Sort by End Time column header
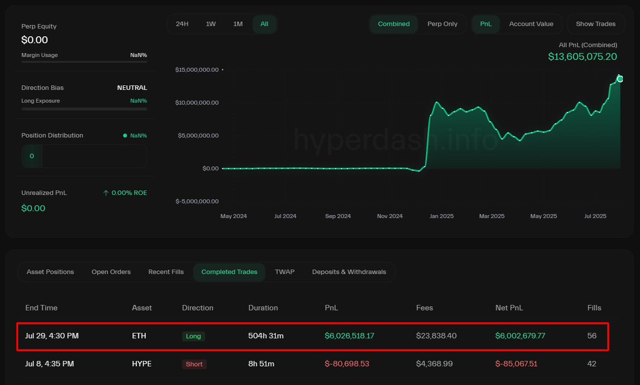Image resolution: width=640 pixels, height=385 pixels. pos(41,308)
